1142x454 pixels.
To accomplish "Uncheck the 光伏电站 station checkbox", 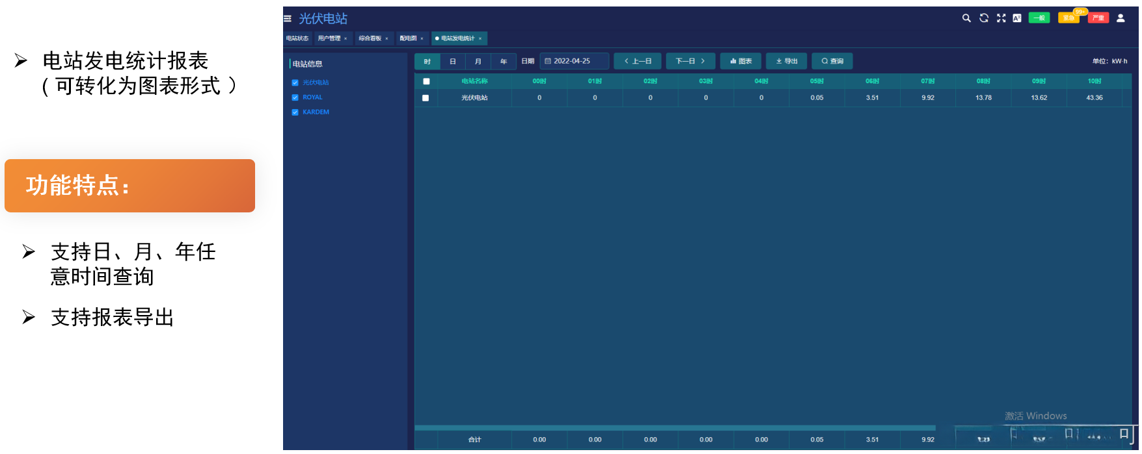I will click(295, 82).
